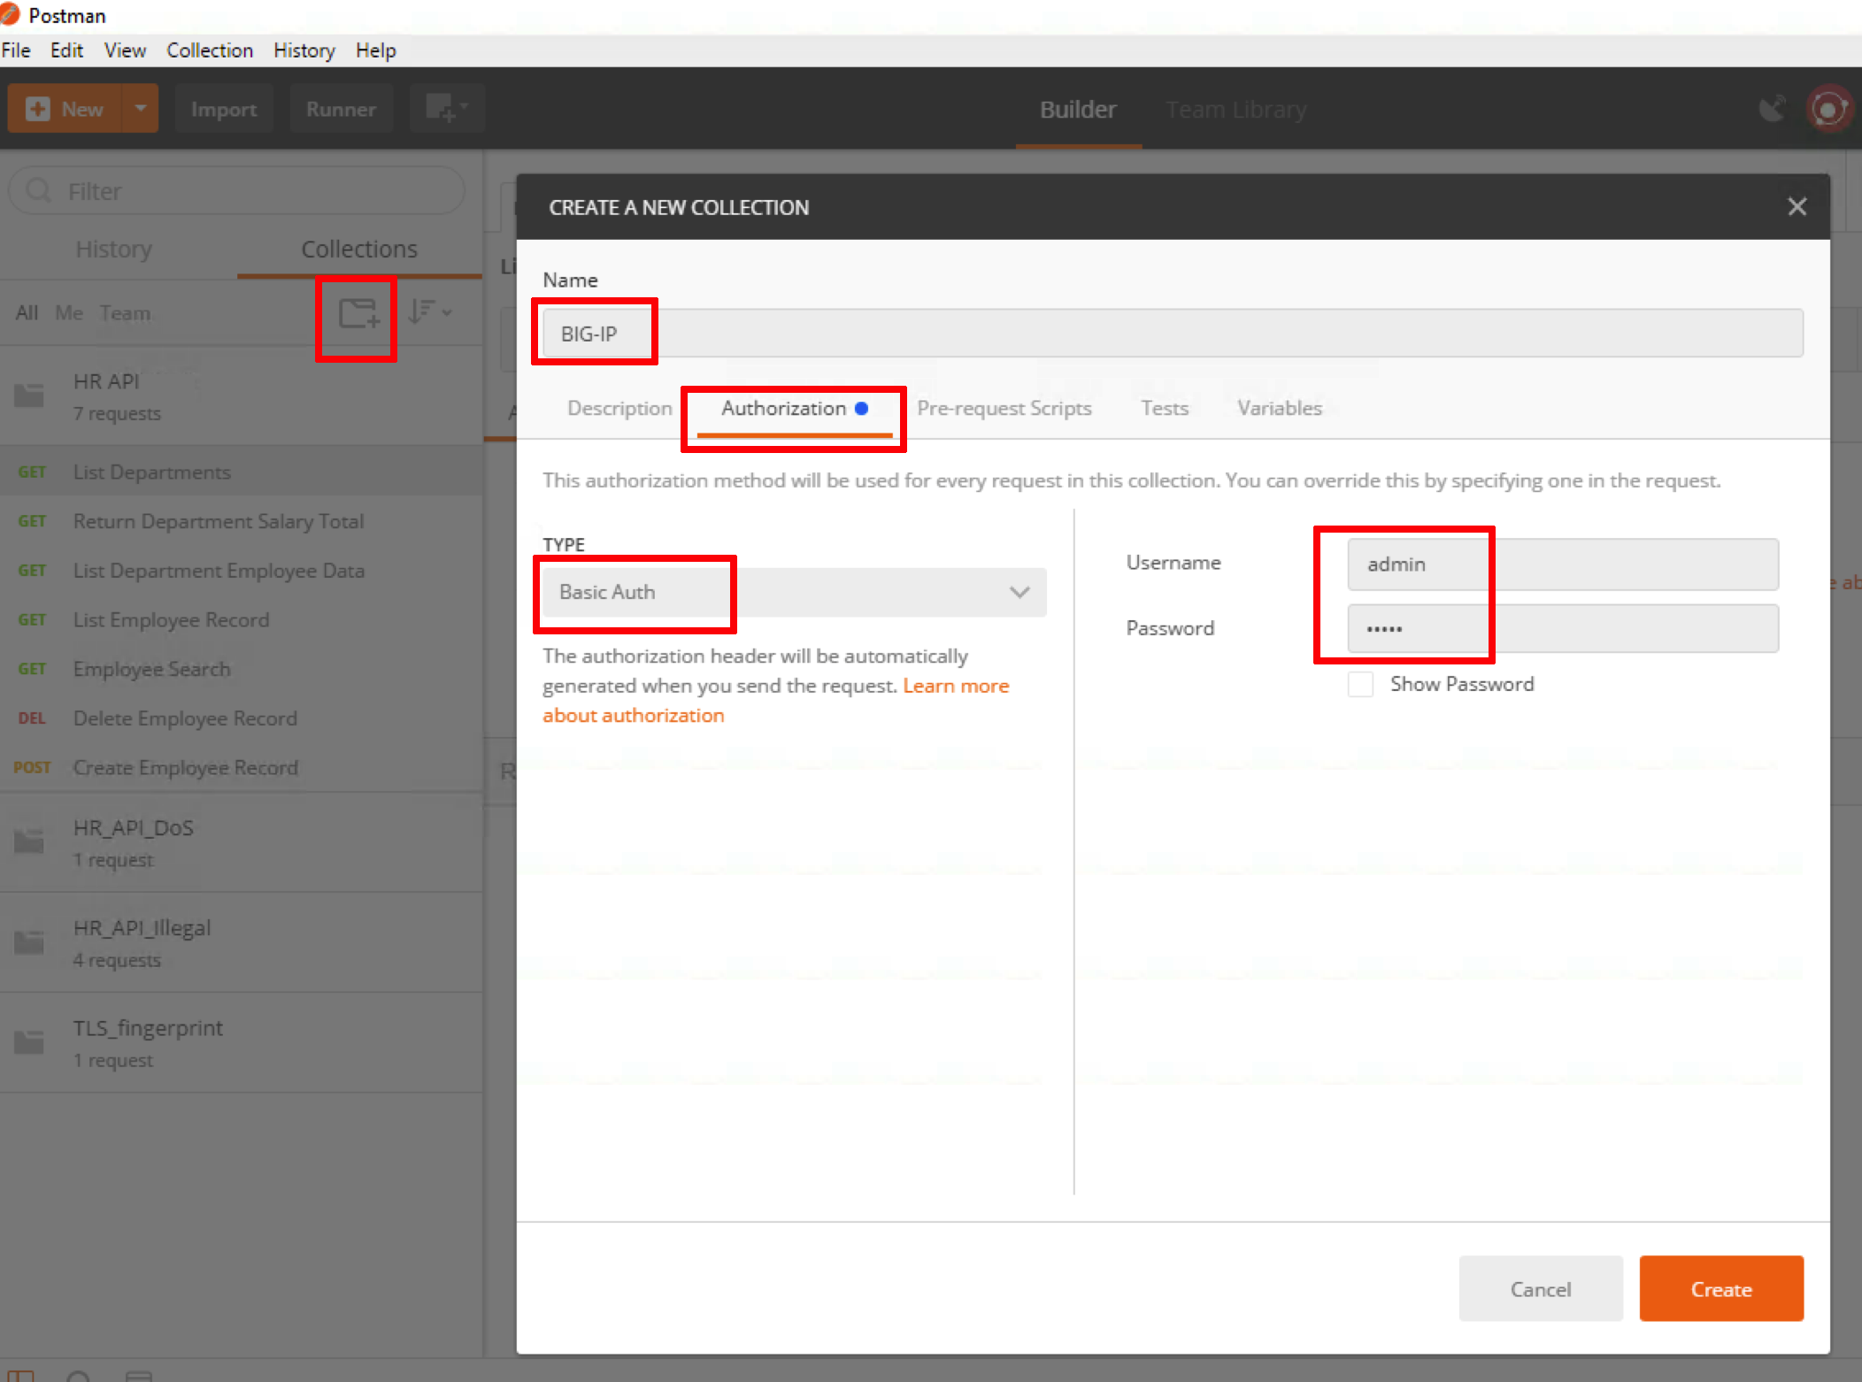The image size is (1862, 1382).
Task: Click the HR_API_Illegal folder icon
Action: [x=29, y=942]
